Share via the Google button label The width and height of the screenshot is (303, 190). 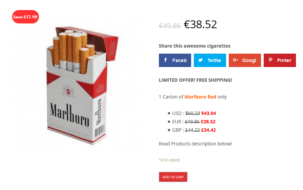click(249, 60)
